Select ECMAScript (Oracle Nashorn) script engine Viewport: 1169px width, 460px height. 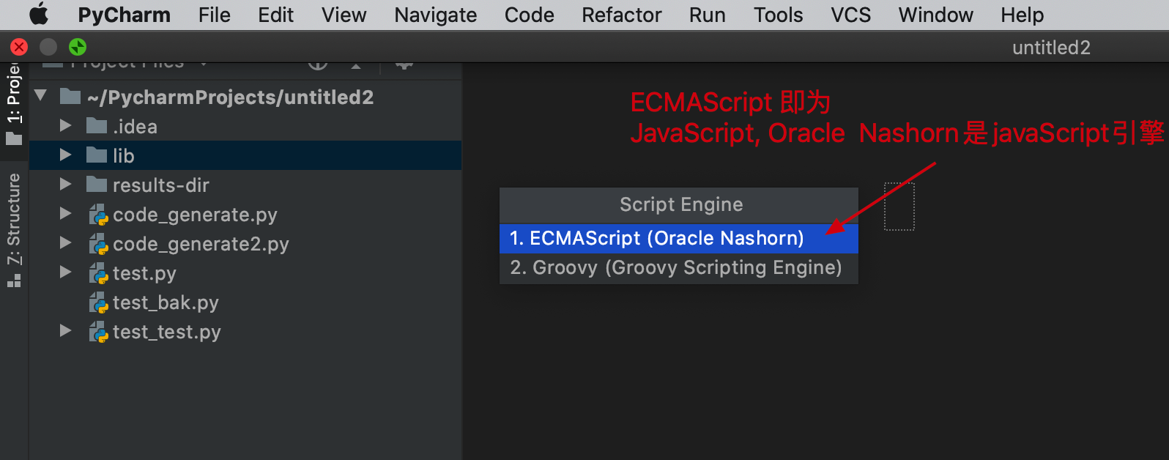678,238
